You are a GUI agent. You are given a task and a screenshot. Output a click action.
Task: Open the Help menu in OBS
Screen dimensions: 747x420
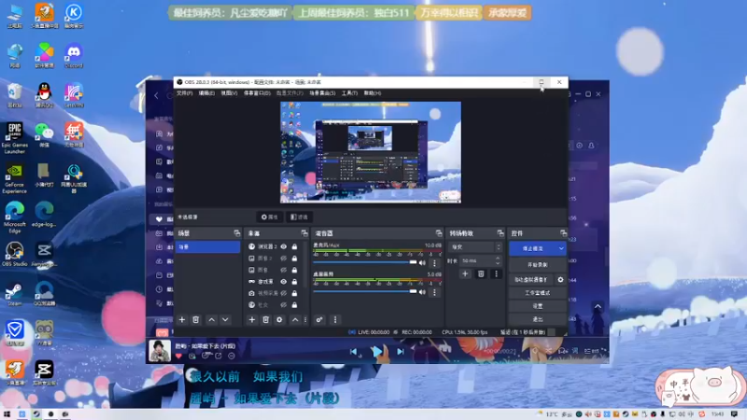click(x=373, y=93)
